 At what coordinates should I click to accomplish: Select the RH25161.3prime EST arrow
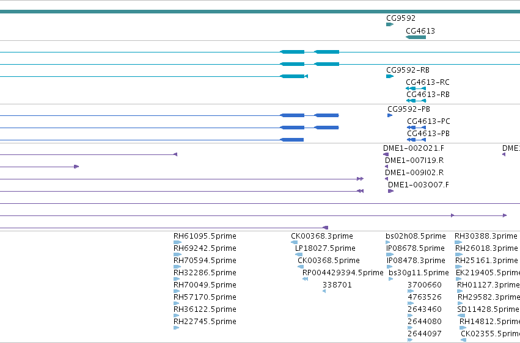pos(459,267)
